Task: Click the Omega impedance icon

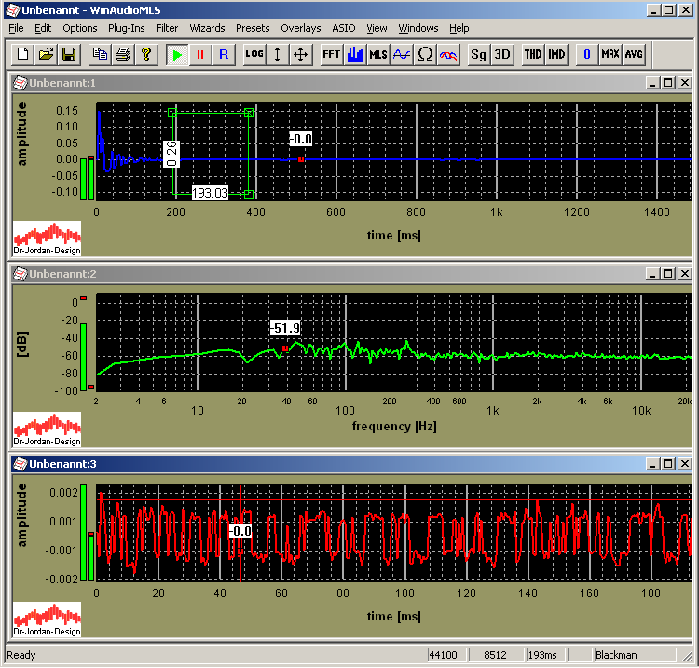Action: (425, 54)
